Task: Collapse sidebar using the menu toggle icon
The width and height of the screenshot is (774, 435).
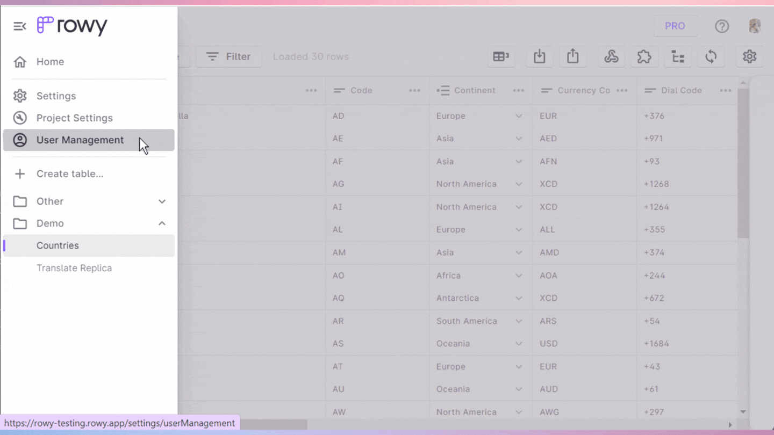Action: 20,26
